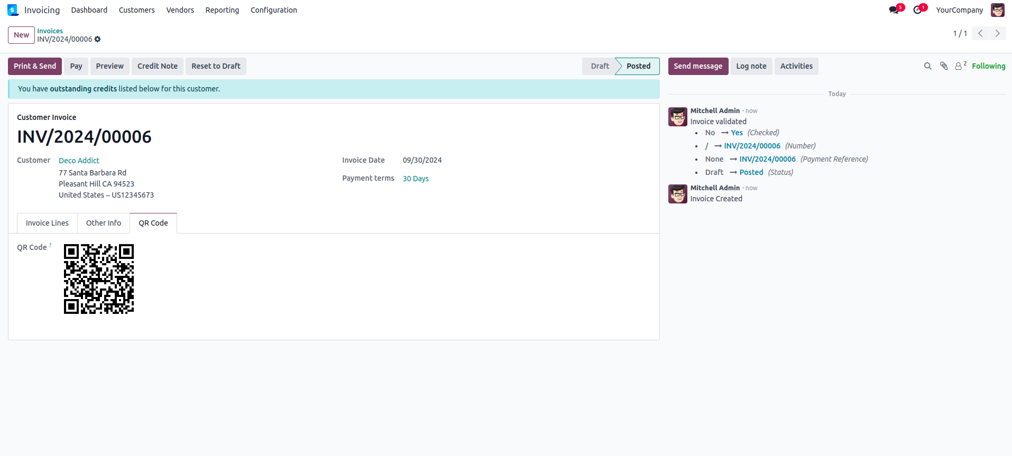This screenshot has height=456, width=1012.
Task: Click the Pleasant Hill CA 94523 line
Action: pyautogui.click(x=96, y=184)
